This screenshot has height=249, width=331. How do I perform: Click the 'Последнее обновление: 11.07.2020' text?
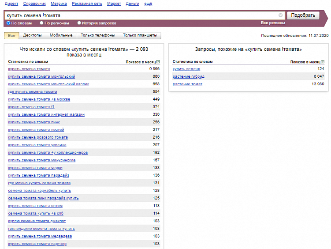295,35
